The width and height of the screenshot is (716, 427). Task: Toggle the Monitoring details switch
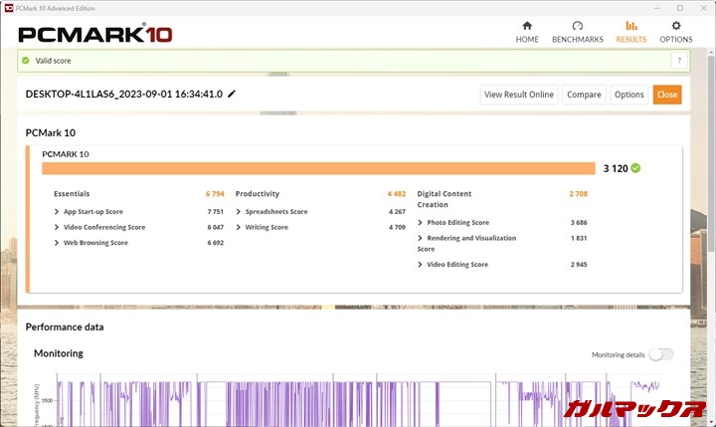coord(660,354)
